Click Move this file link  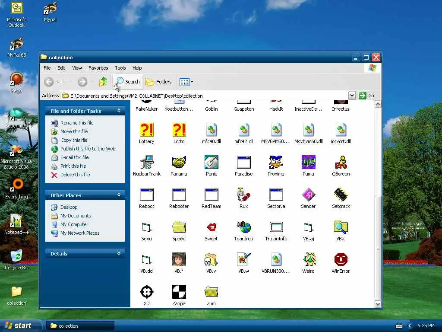pos(74,131)
